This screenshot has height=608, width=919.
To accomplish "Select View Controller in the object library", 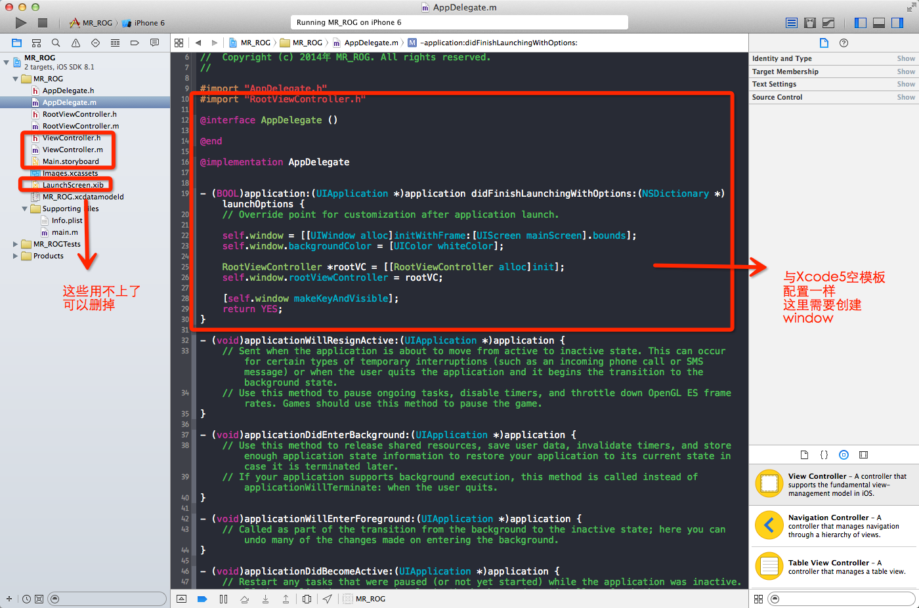I will pos(834,485).
